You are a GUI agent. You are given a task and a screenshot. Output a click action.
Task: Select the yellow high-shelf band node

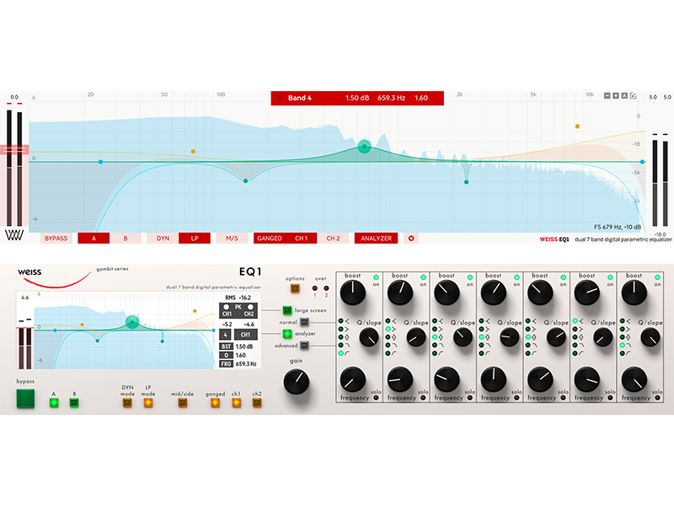(x=578, y=126)
